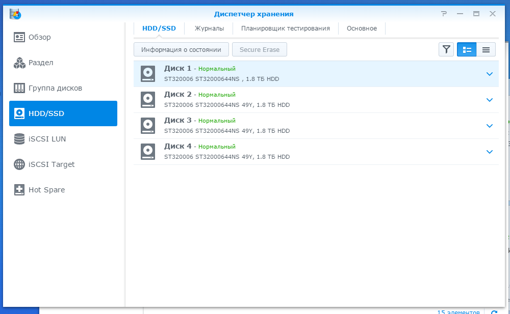Close the Диспетчер хранения window
The height and width of the screenshot is (314, 510).
pyautogui.click(x=493, y=14)
